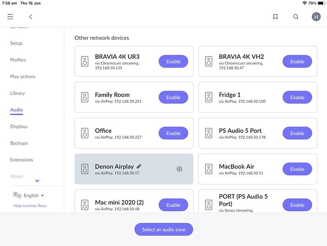Screen dimensions: 327x246
Task: Click the 192.168.50.135 address text
Action: coord(109,68)
